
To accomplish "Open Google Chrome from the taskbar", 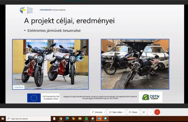I will (61, 119).
